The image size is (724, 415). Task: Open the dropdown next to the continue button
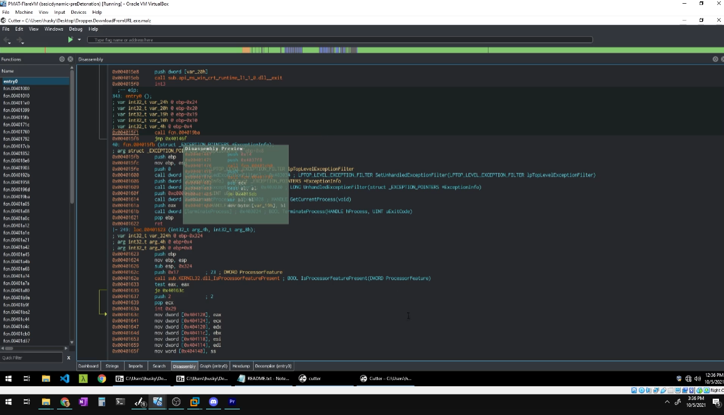tap(79, 39)
